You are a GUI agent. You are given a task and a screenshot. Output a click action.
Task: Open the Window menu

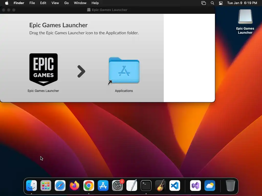(80, 3)
